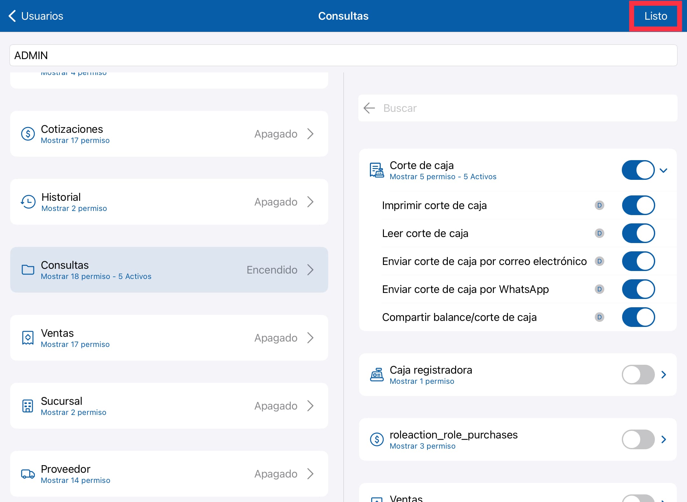Open Consultas via its right chevron
This screenshot has height=502, width=687.
310,270
